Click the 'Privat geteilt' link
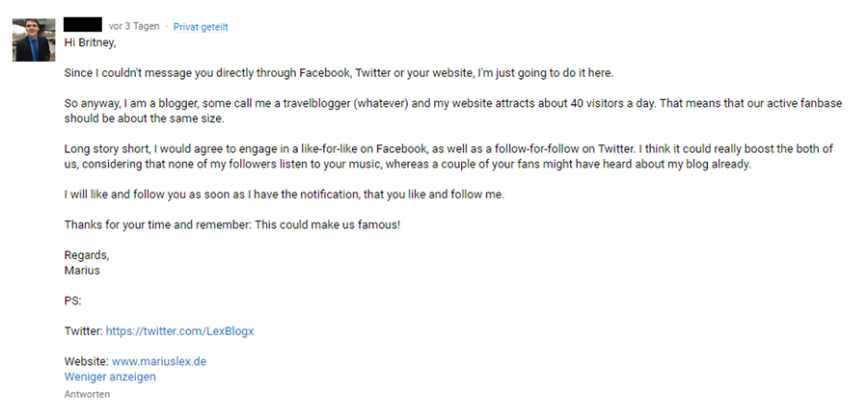 tap(201, 27)
